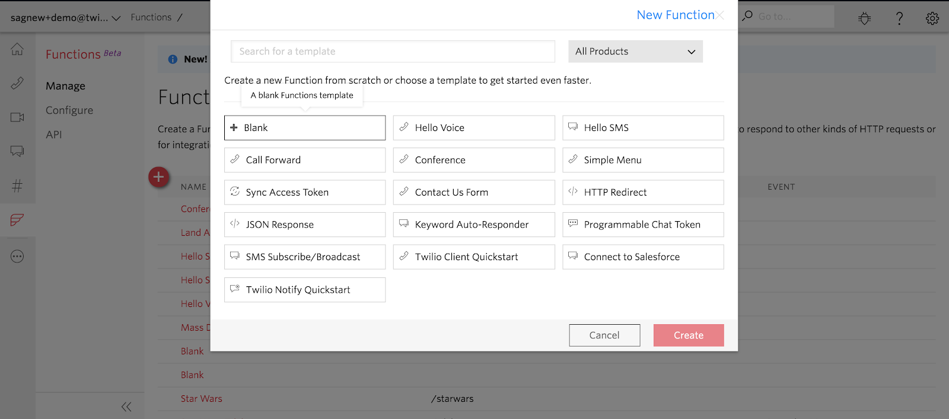Open the Runtime sidebar icon
949x419 pixels.
(x=17, y=220)
